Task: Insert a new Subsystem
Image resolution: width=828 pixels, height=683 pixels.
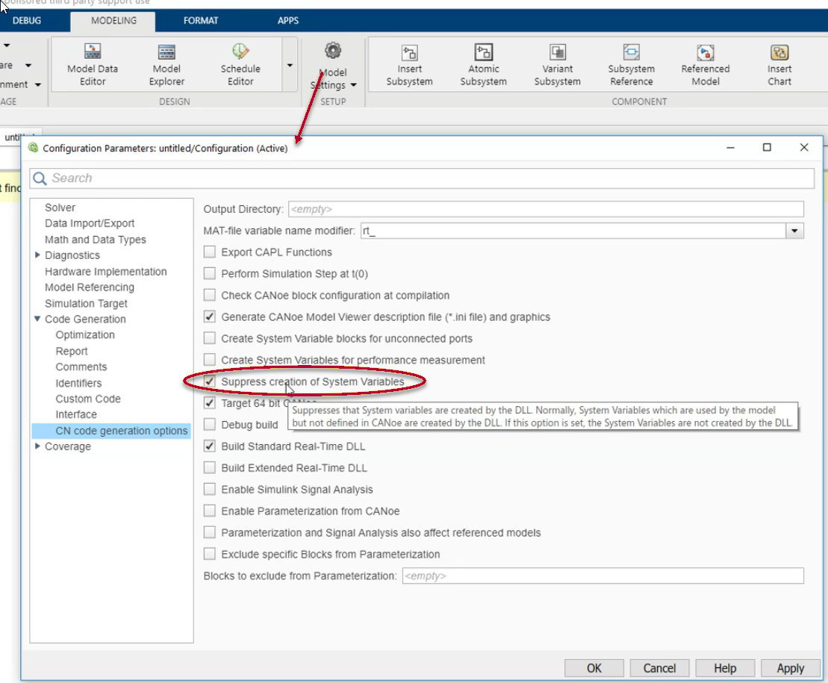Action: pyautogui.click(x=409, y=63)
